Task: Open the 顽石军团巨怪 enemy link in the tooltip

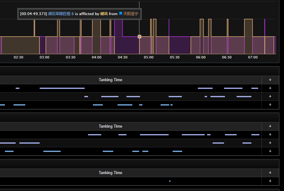Action: (x=59, y=14)
